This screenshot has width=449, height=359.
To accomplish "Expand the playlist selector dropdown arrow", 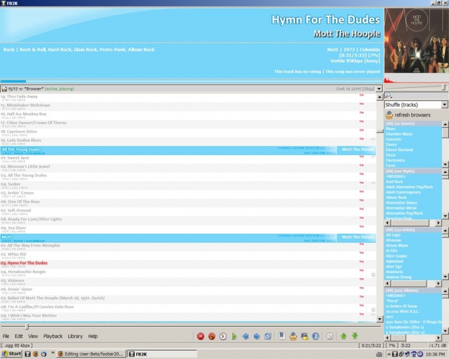I will coord(378,89).
